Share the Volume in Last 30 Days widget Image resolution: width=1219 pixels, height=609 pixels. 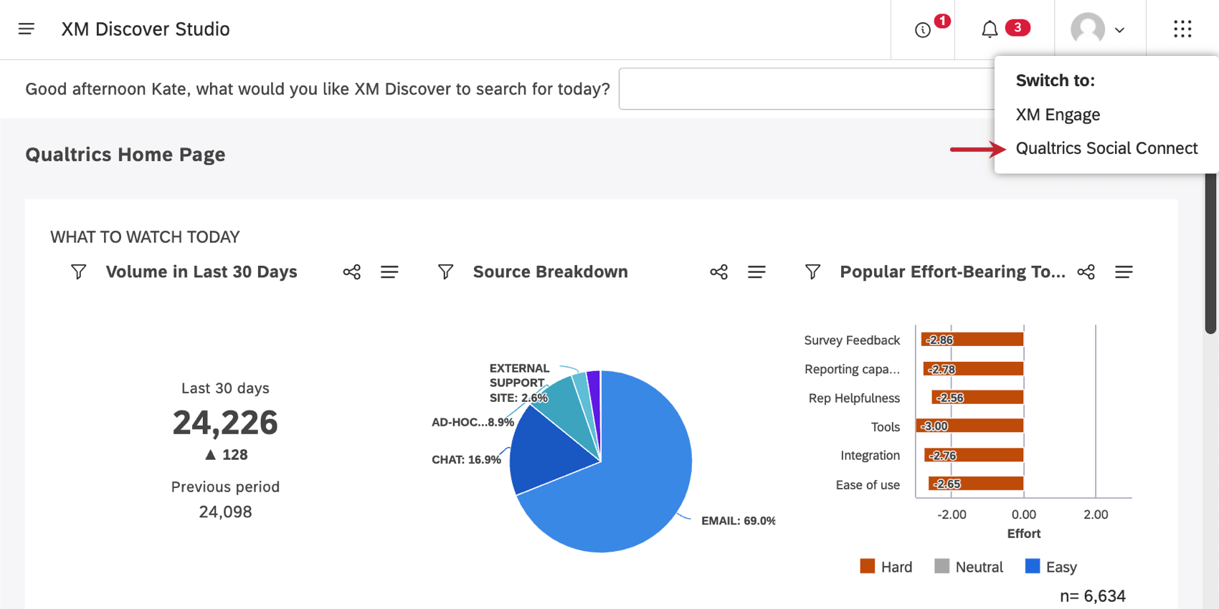352,272
